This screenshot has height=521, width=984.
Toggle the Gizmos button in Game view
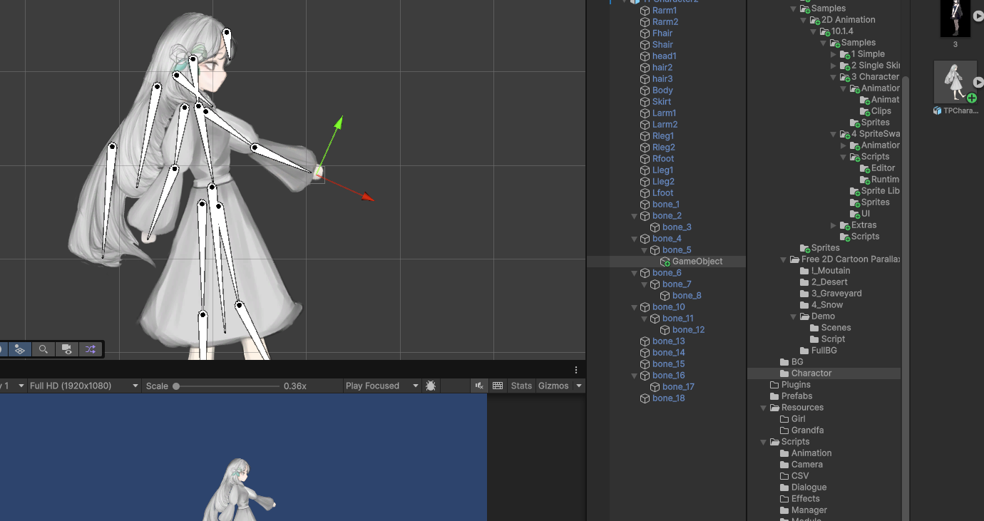point(553,386)
